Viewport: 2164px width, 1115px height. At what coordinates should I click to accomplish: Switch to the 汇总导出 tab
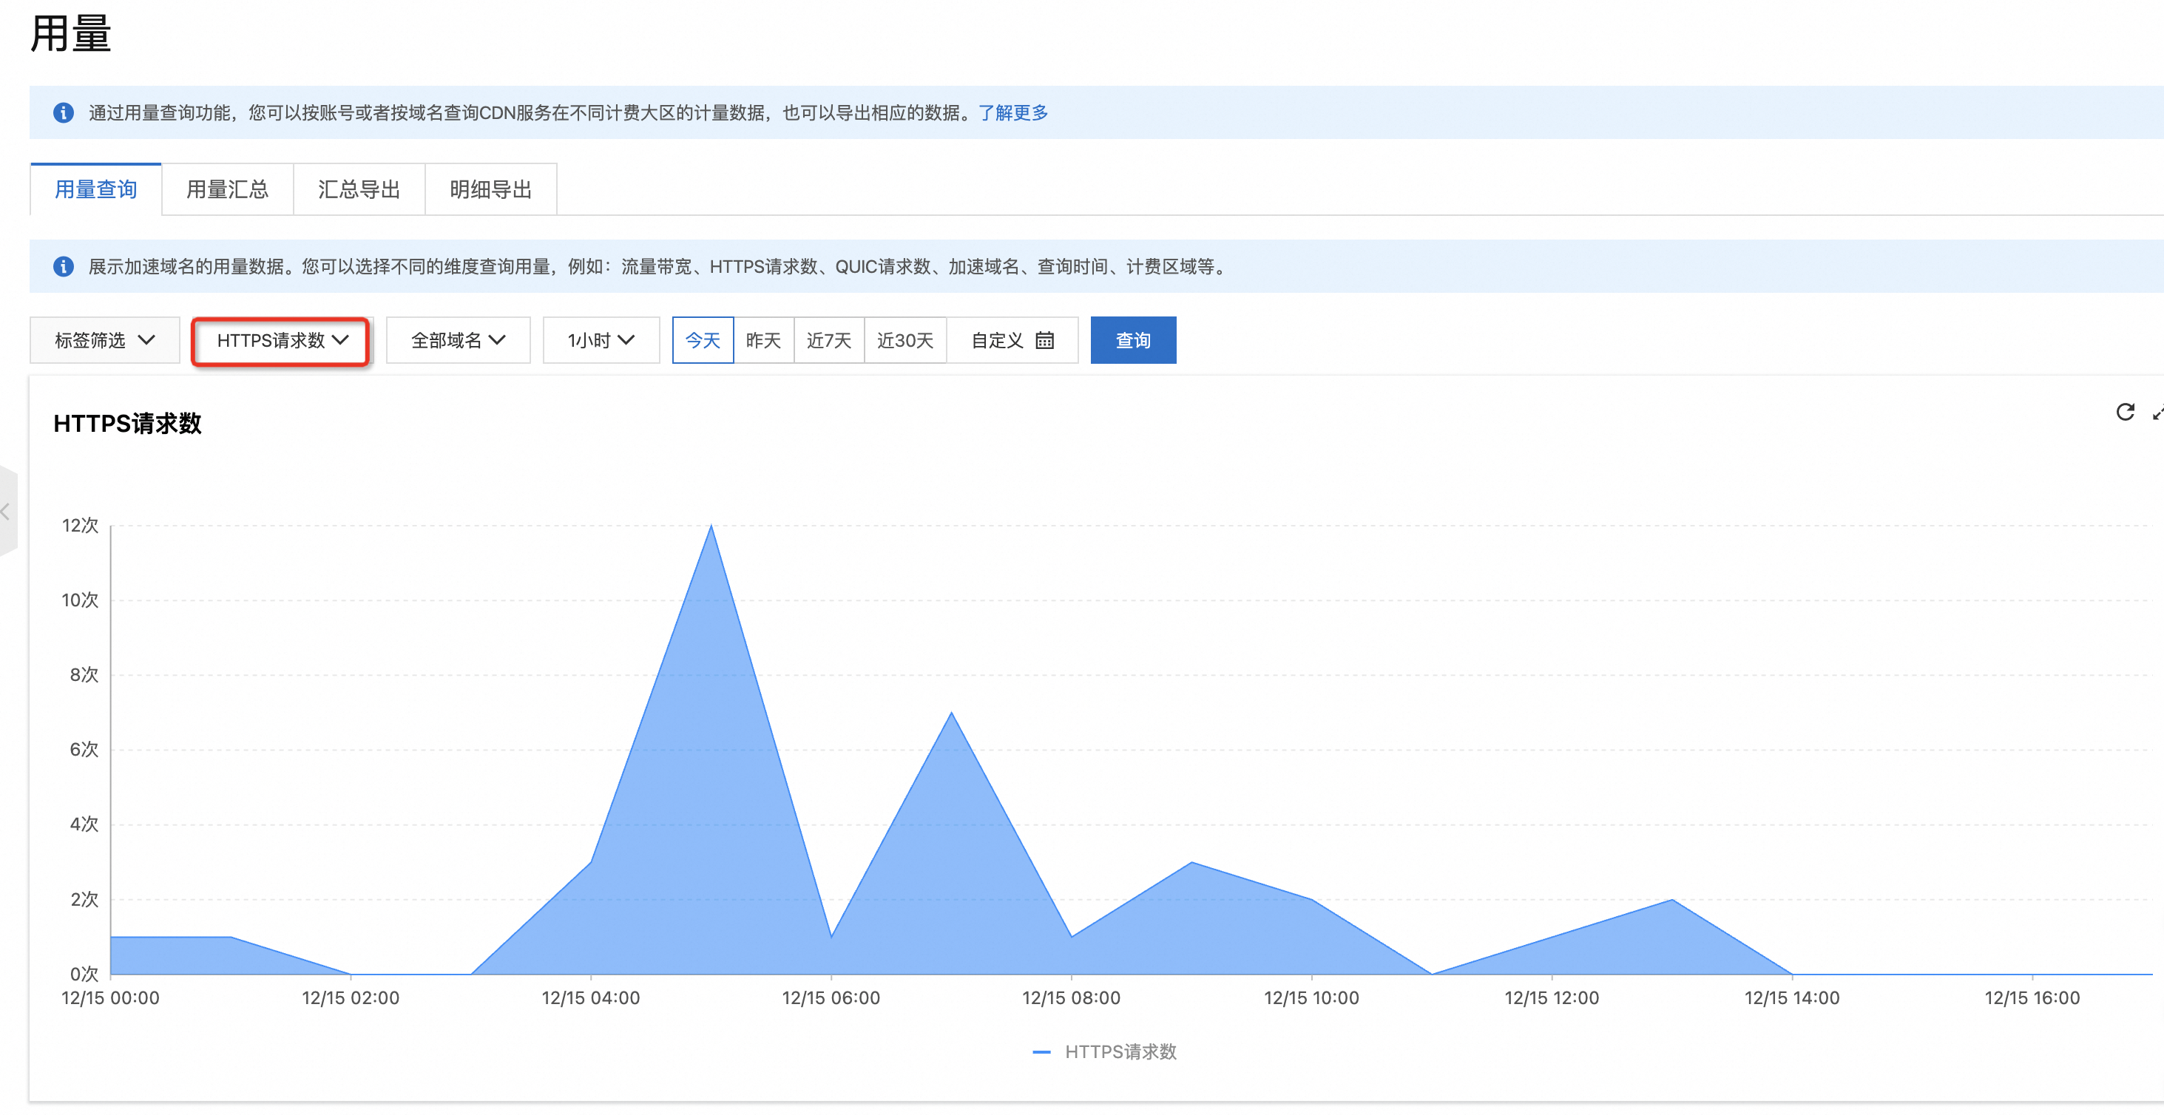coord(359,190)
